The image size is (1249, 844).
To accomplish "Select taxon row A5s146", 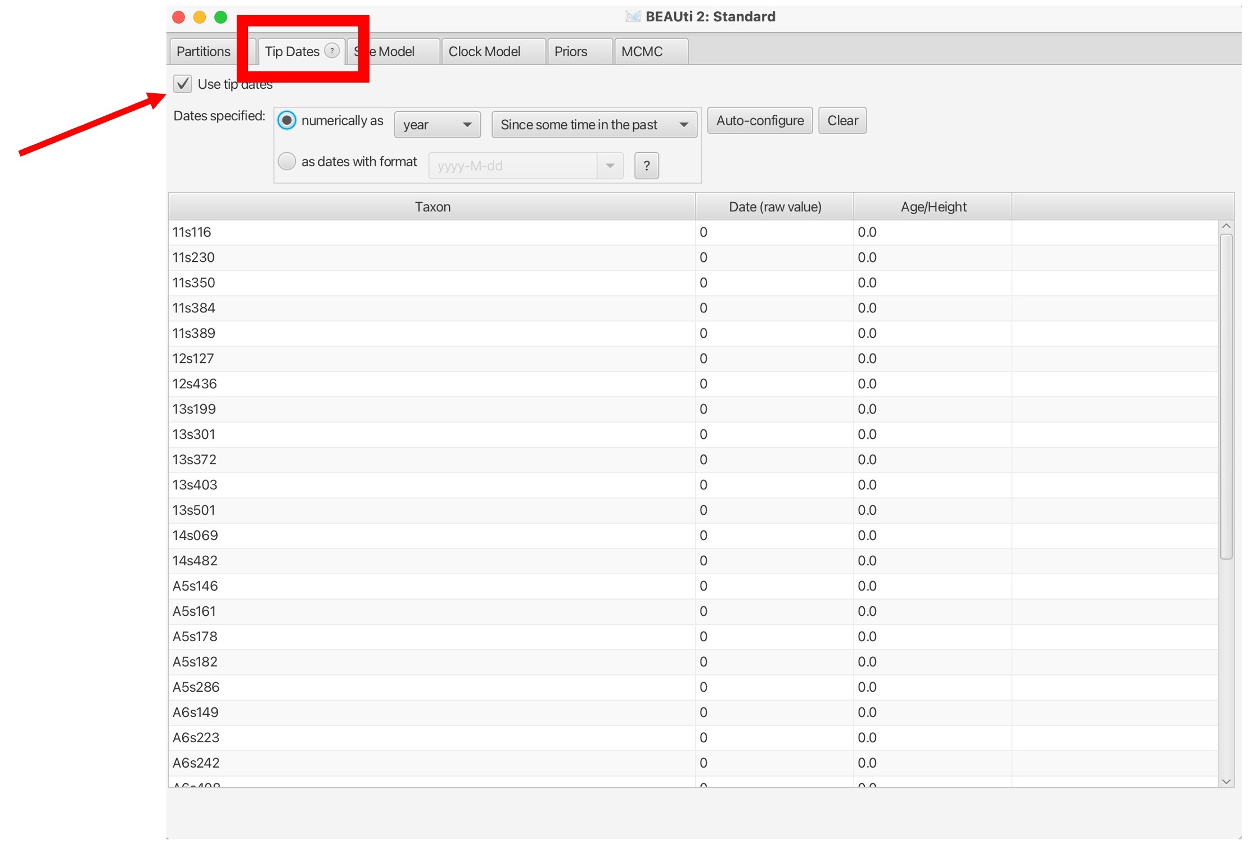I will pos(693,586).
